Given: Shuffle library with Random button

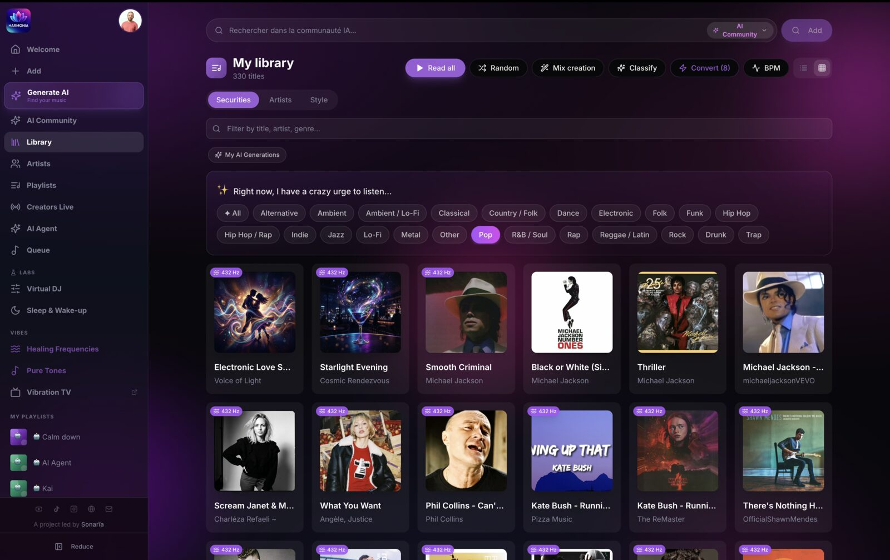Looking at the screenshot, I should [x=498, y=68].
